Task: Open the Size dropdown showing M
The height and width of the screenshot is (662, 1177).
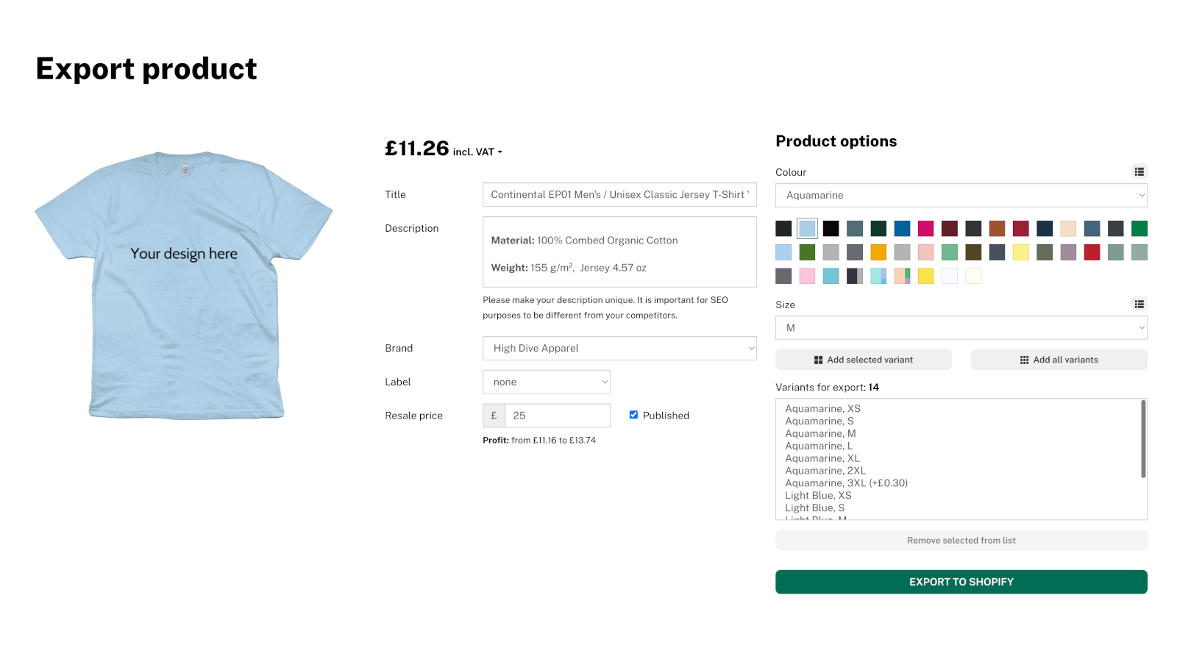Action: click(x=961, y=327)
